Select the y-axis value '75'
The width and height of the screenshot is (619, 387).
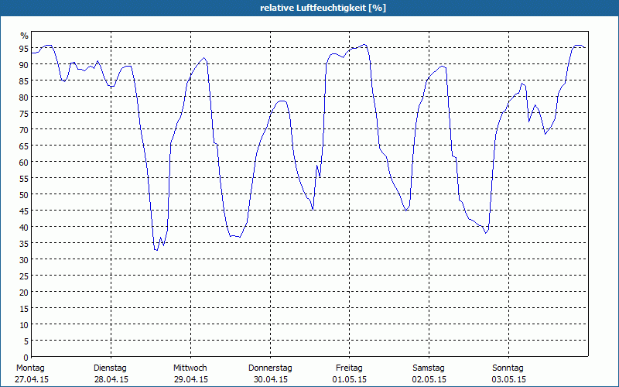point(24,113)
